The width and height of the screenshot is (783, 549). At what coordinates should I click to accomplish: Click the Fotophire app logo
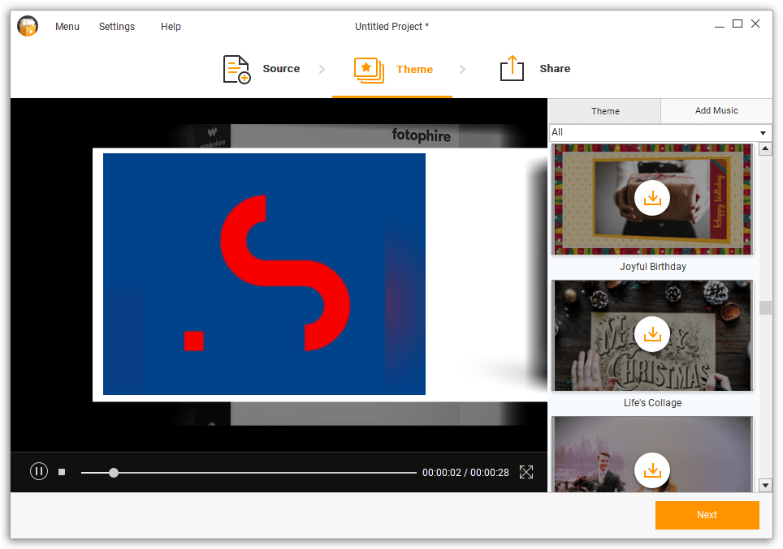tap(28, 27)
